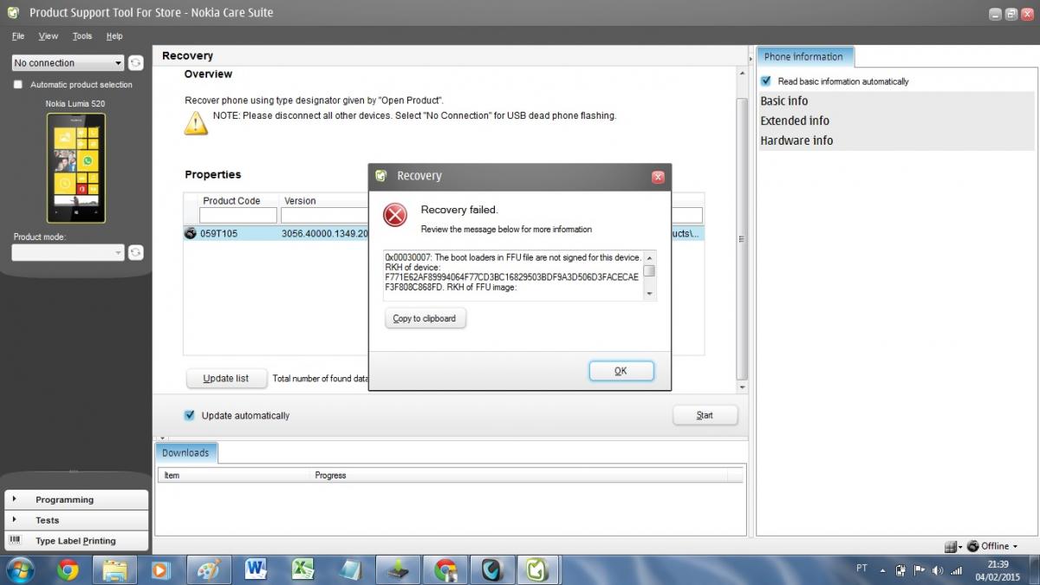Open the File menu
This screenshot has width=1040, height=585.
(x=18, y=36)
